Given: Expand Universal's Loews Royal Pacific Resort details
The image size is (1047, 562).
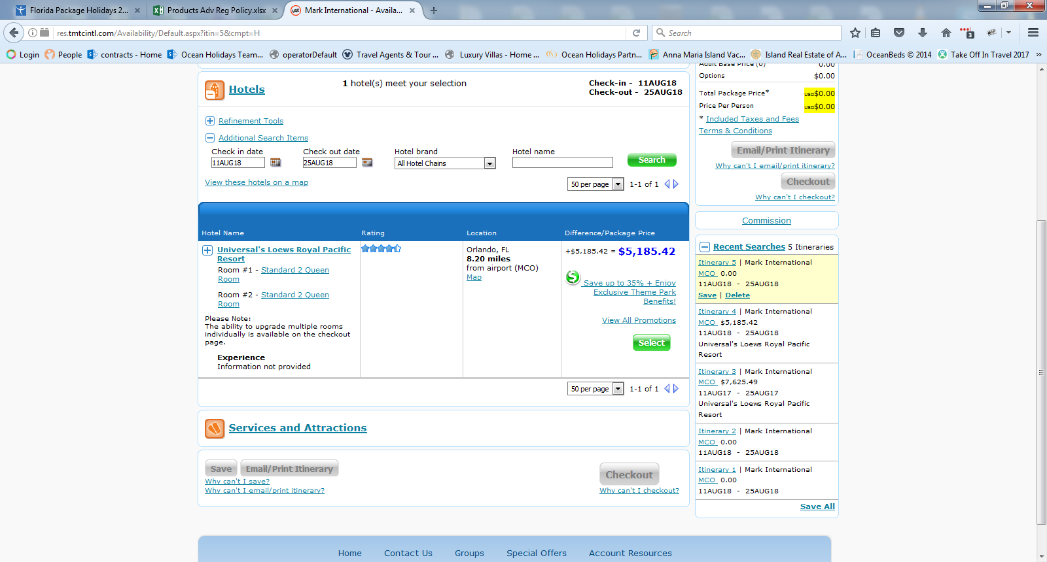Looking at the screenshot, I should tap(207, 250).
